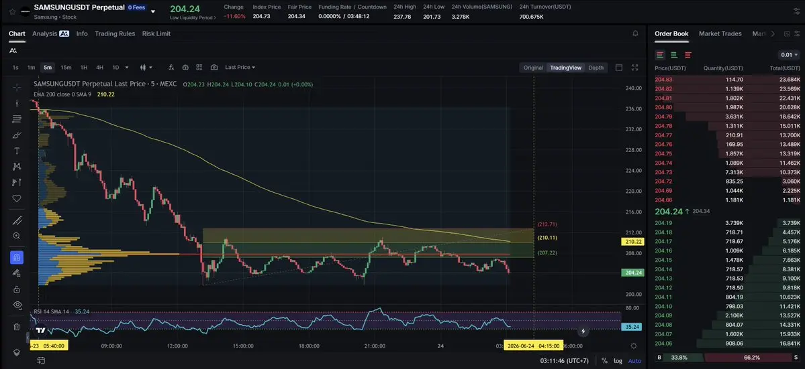This screenshot has height=369, width=805.
Task: Select the Order Book tab
Action: [x=671, y=33]
